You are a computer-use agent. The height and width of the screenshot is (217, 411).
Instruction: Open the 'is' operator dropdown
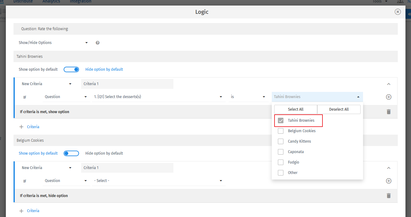(x=248, y=97)
